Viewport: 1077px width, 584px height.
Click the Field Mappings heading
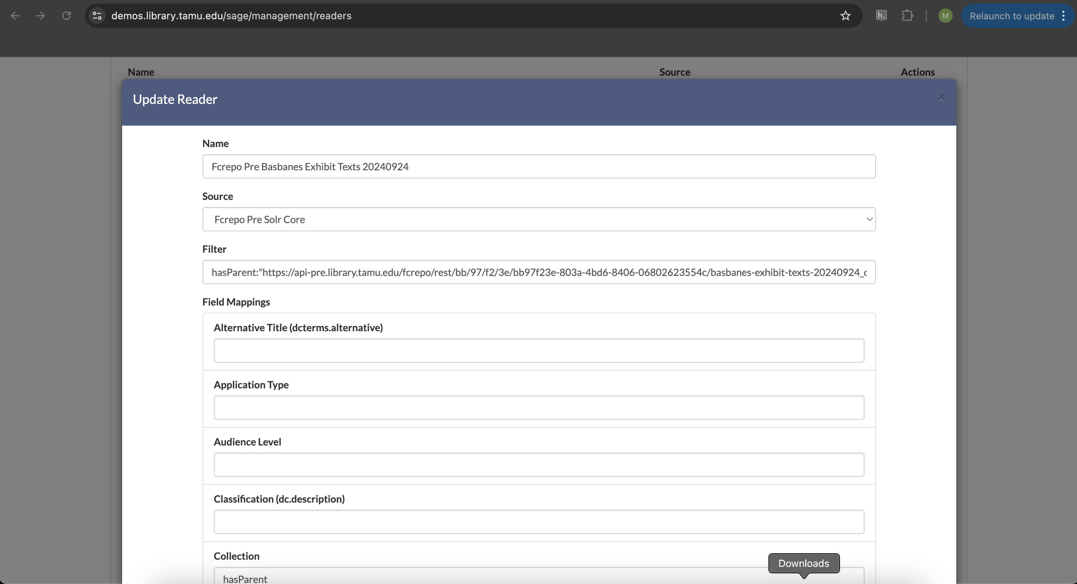[x=236, y=302]
